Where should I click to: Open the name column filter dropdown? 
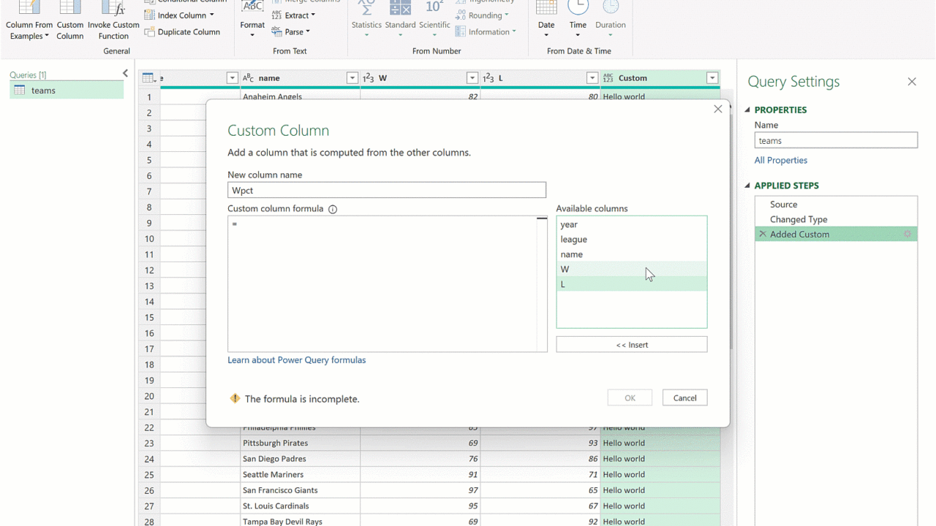point(352,78)
